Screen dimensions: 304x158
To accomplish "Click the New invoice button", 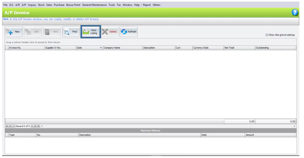I will click(14, 32).
